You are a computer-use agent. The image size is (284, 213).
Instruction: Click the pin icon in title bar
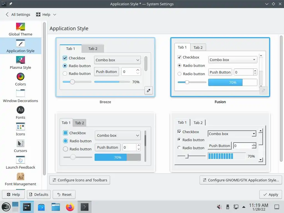[11, 4]
